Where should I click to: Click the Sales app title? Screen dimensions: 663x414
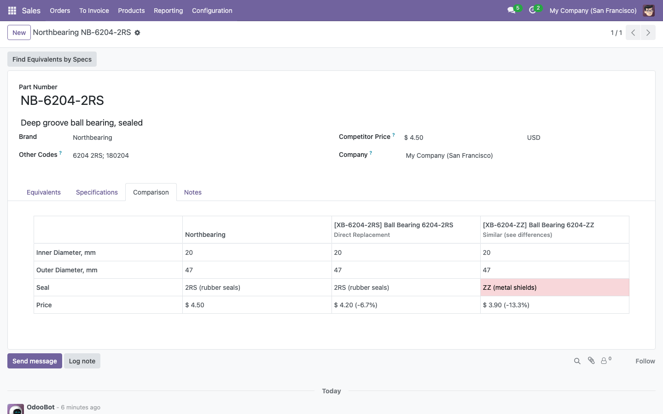pyautogui.click(x=31, y=11)
